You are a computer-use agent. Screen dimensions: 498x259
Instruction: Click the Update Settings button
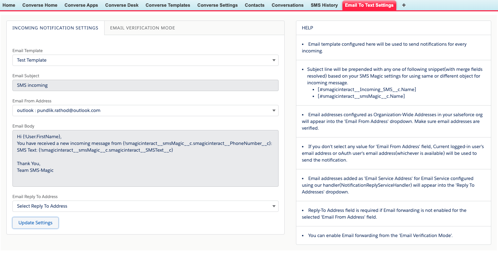tap(35, 223)
